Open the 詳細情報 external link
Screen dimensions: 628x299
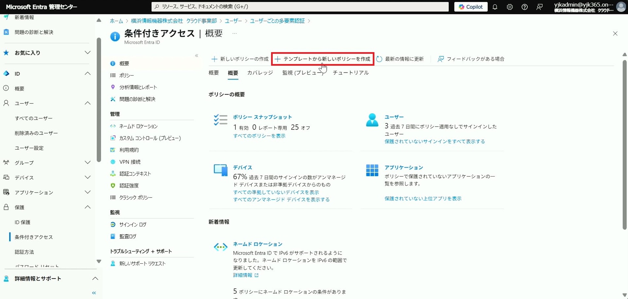246,275
